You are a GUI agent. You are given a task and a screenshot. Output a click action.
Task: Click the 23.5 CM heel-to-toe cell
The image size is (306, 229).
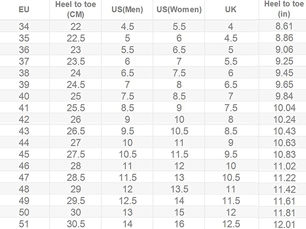point(76,61)
